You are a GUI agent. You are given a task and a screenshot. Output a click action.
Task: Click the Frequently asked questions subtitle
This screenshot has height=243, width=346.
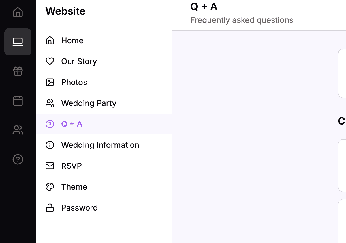point(242,20)
